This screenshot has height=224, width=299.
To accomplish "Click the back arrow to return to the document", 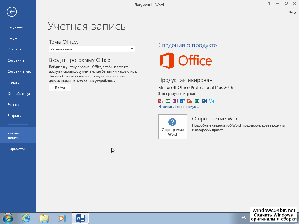I will 12,12.
